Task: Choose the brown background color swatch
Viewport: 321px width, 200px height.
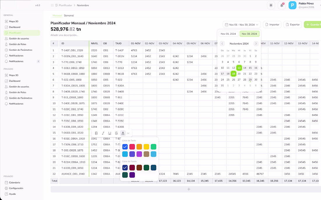Action: pos(139,167)
